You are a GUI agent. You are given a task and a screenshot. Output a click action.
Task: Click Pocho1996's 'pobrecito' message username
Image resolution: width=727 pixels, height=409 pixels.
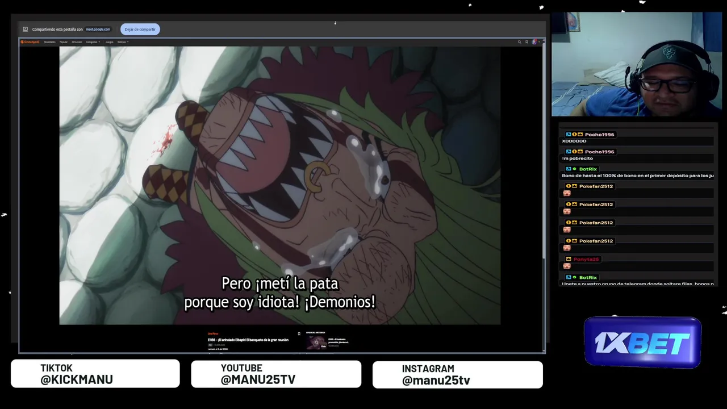coord(599,152)
